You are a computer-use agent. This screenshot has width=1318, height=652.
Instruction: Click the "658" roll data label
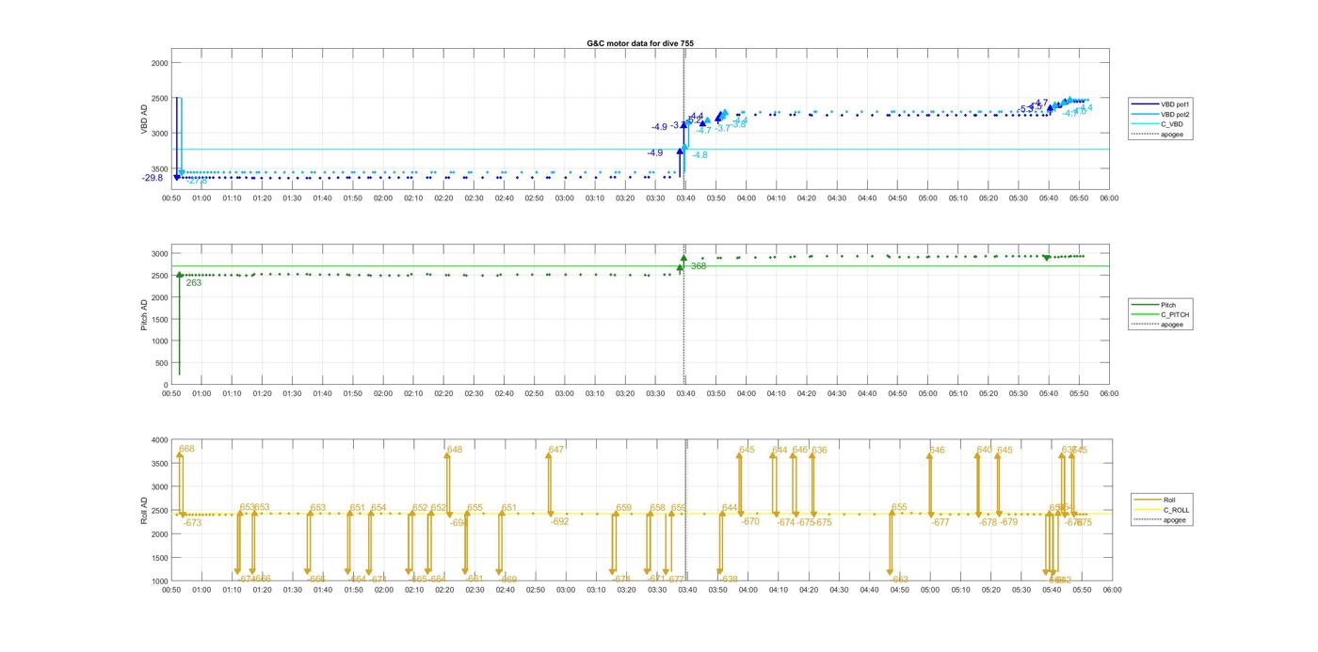(657, 507)
